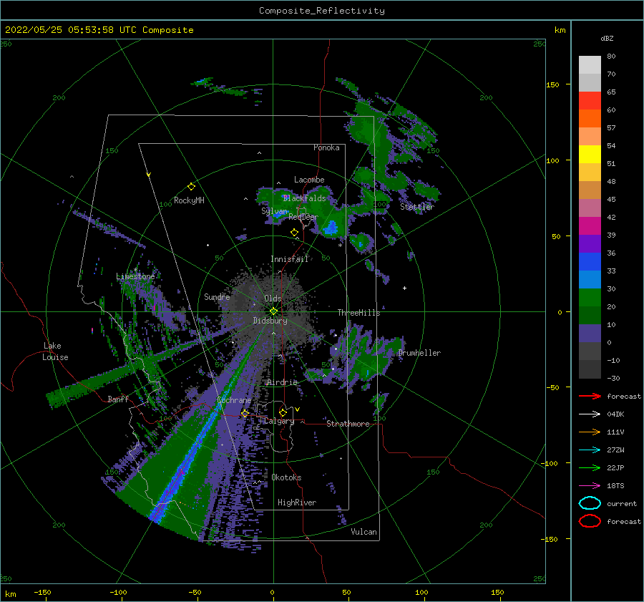Click the Vulcan label
Image resolution: width=644 pixels, height=602 pixels.
pos(364,532)
